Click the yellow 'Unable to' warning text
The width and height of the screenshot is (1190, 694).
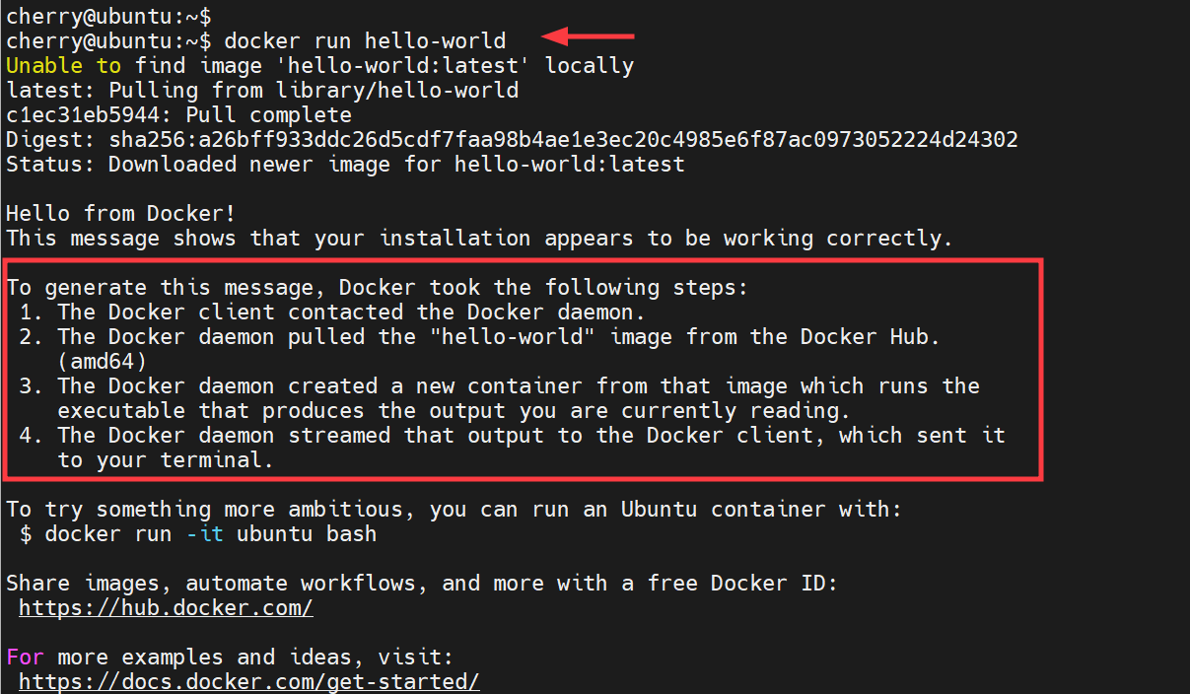(63, 66)
